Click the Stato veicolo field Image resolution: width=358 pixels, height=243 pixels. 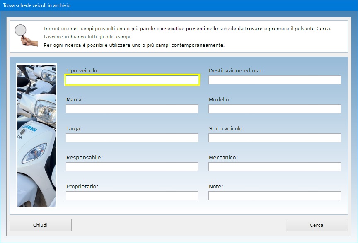(275, 138)
